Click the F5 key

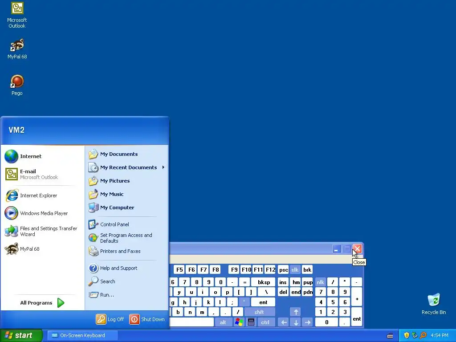pos(180,270)
